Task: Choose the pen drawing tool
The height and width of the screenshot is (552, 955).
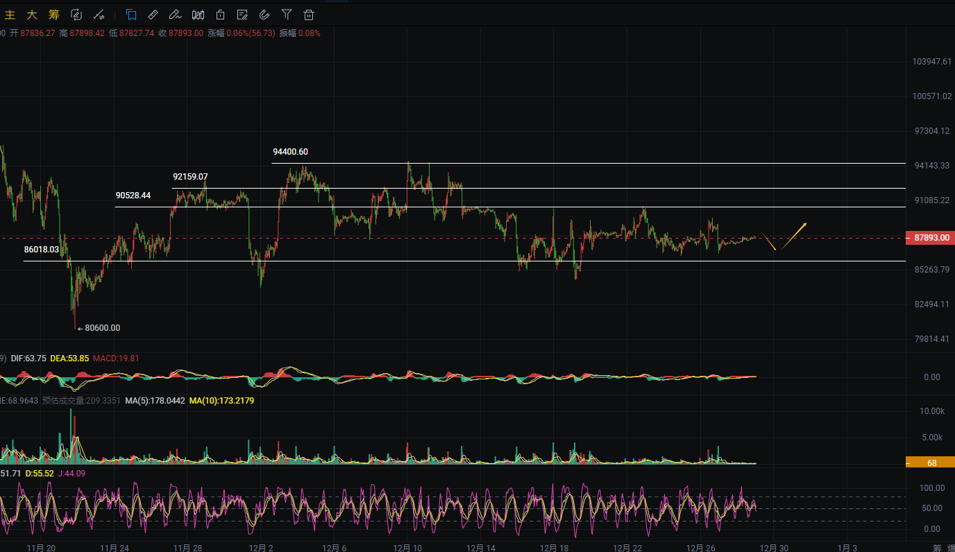Action: click(x=175, y=15)
